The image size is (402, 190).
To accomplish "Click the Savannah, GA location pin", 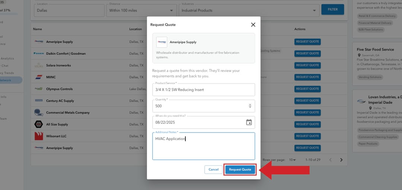I will coord(359,55).
